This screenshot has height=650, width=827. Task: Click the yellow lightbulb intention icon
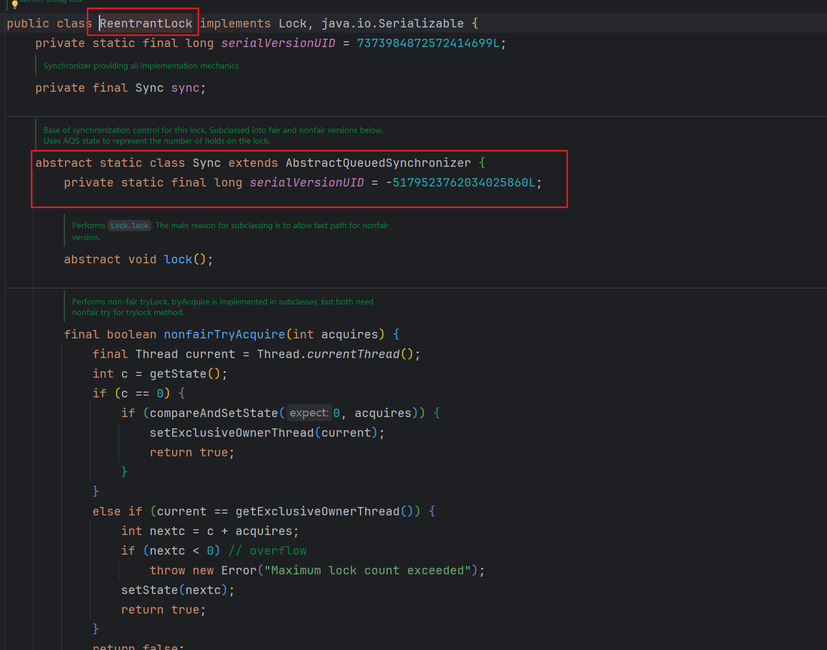click(15, 4)
